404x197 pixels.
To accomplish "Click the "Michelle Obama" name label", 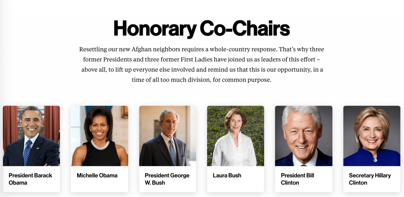I will click(x=97, y=175).
